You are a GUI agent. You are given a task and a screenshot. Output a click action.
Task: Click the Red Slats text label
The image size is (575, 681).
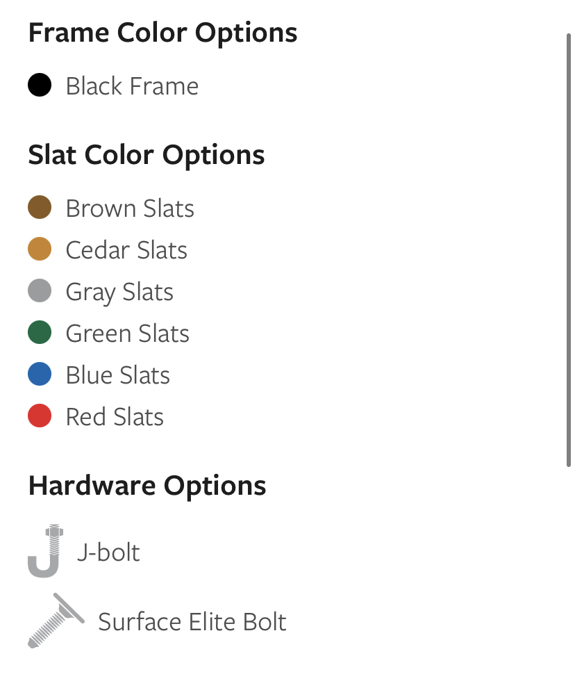(x=115, y=417)
